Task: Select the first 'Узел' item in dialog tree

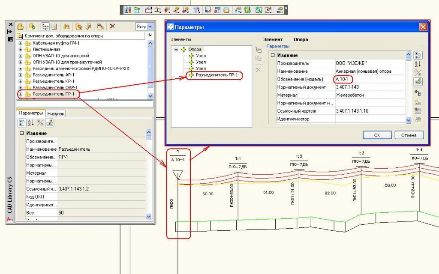Action: click(201, 56)
